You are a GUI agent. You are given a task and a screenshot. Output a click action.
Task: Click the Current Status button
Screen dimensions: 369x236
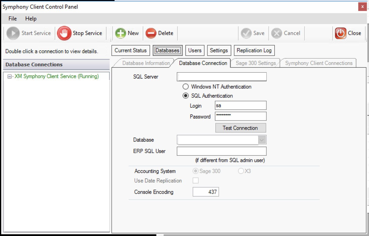[x=131, y=50]
